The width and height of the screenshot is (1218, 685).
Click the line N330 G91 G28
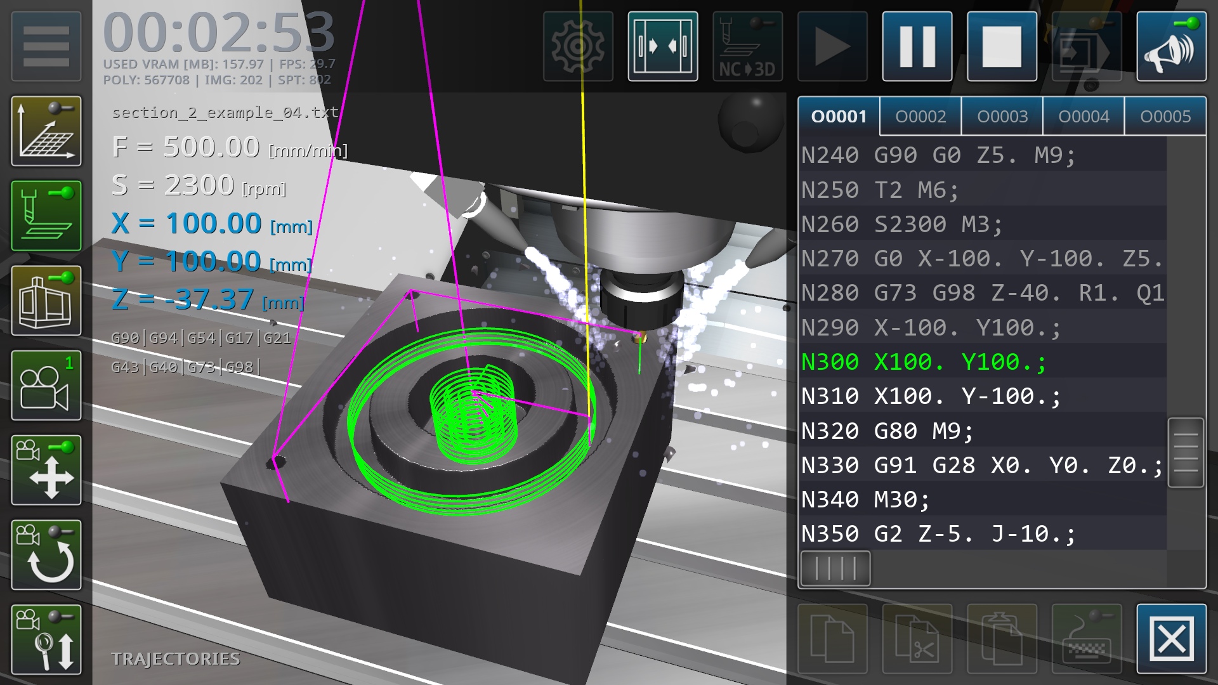pyautogui.click(x=981, y=466)
